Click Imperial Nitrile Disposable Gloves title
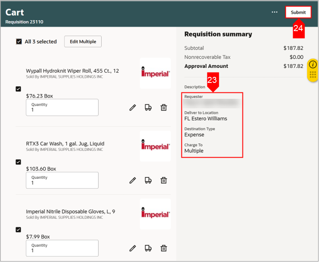Image resolution: width=320 pixels, height=263 pixels. (x=71, y=212)
